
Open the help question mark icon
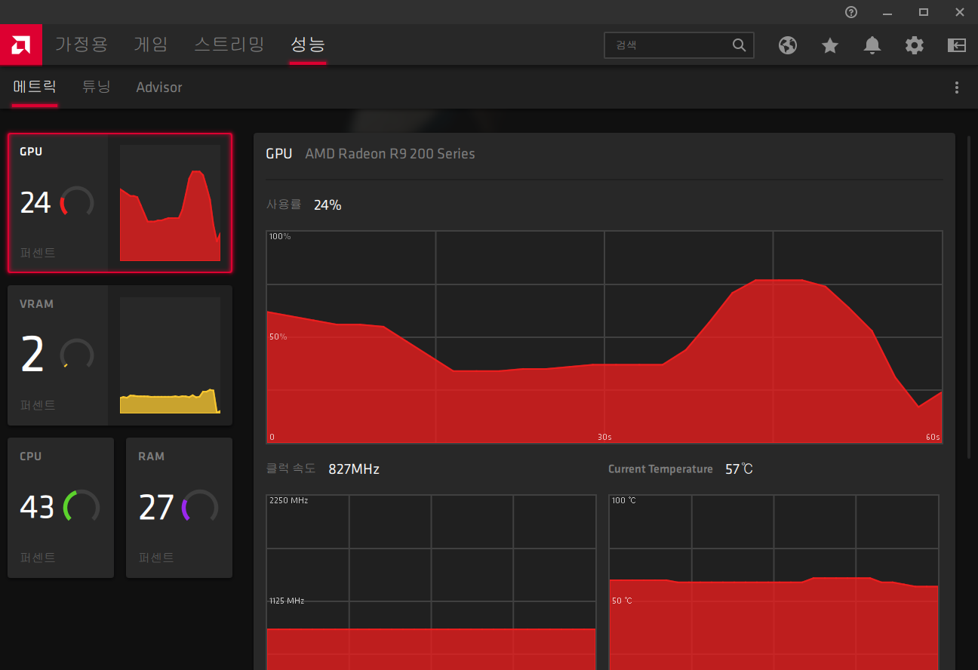pyautogui.click(x=851, y=11)
